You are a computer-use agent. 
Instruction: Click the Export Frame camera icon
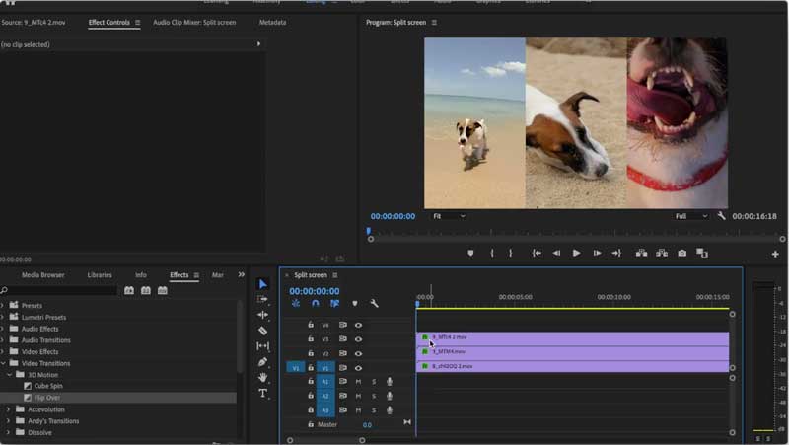point(681,254)
